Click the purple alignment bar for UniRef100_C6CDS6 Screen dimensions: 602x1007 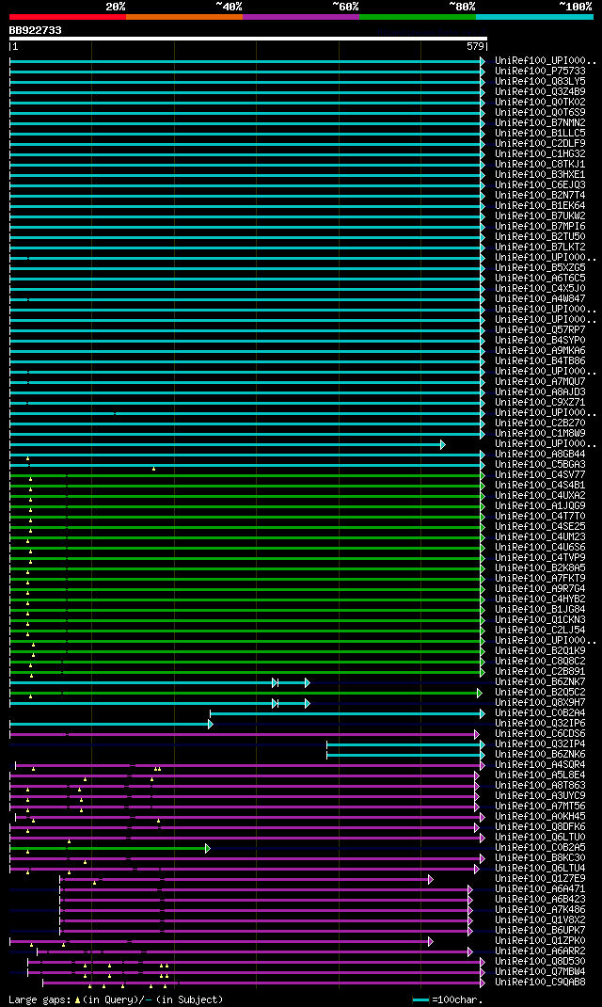pyautogui.click(x=244, y=734)
